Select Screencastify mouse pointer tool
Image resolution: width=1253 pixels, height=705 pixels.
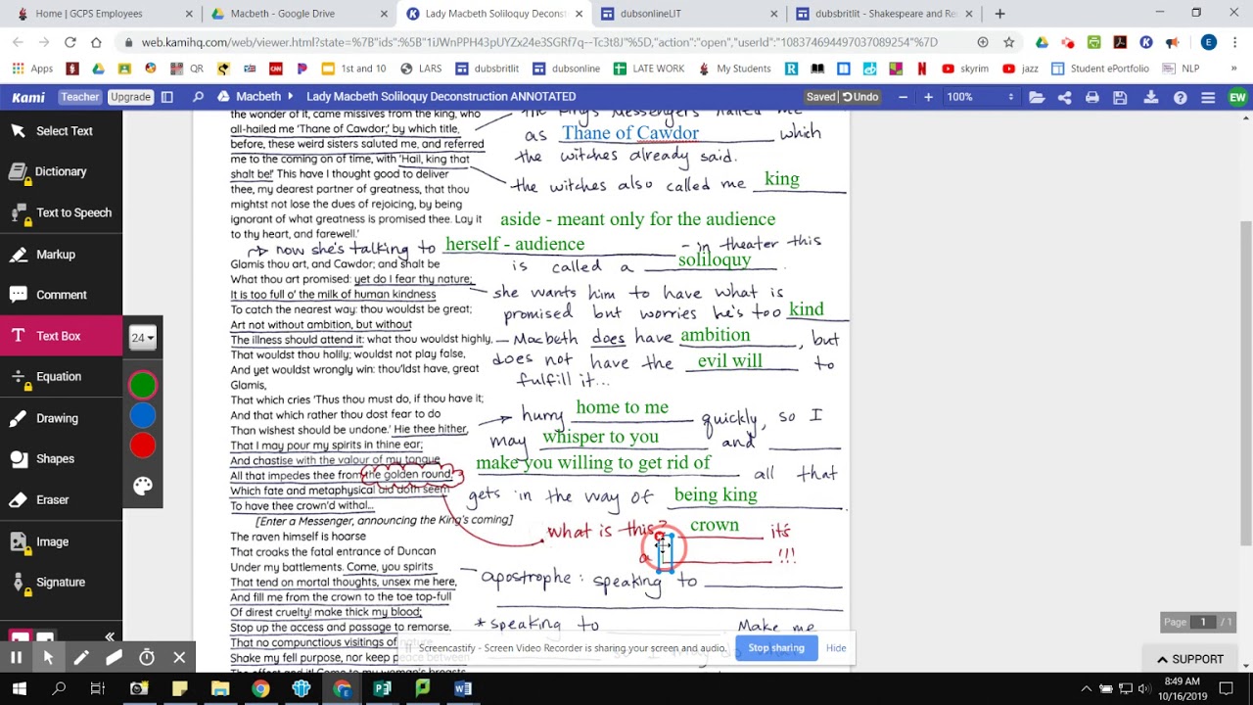coord(48,658)
